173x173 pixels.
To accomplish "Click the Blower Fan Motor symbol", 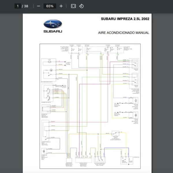I will pos(44,151).
